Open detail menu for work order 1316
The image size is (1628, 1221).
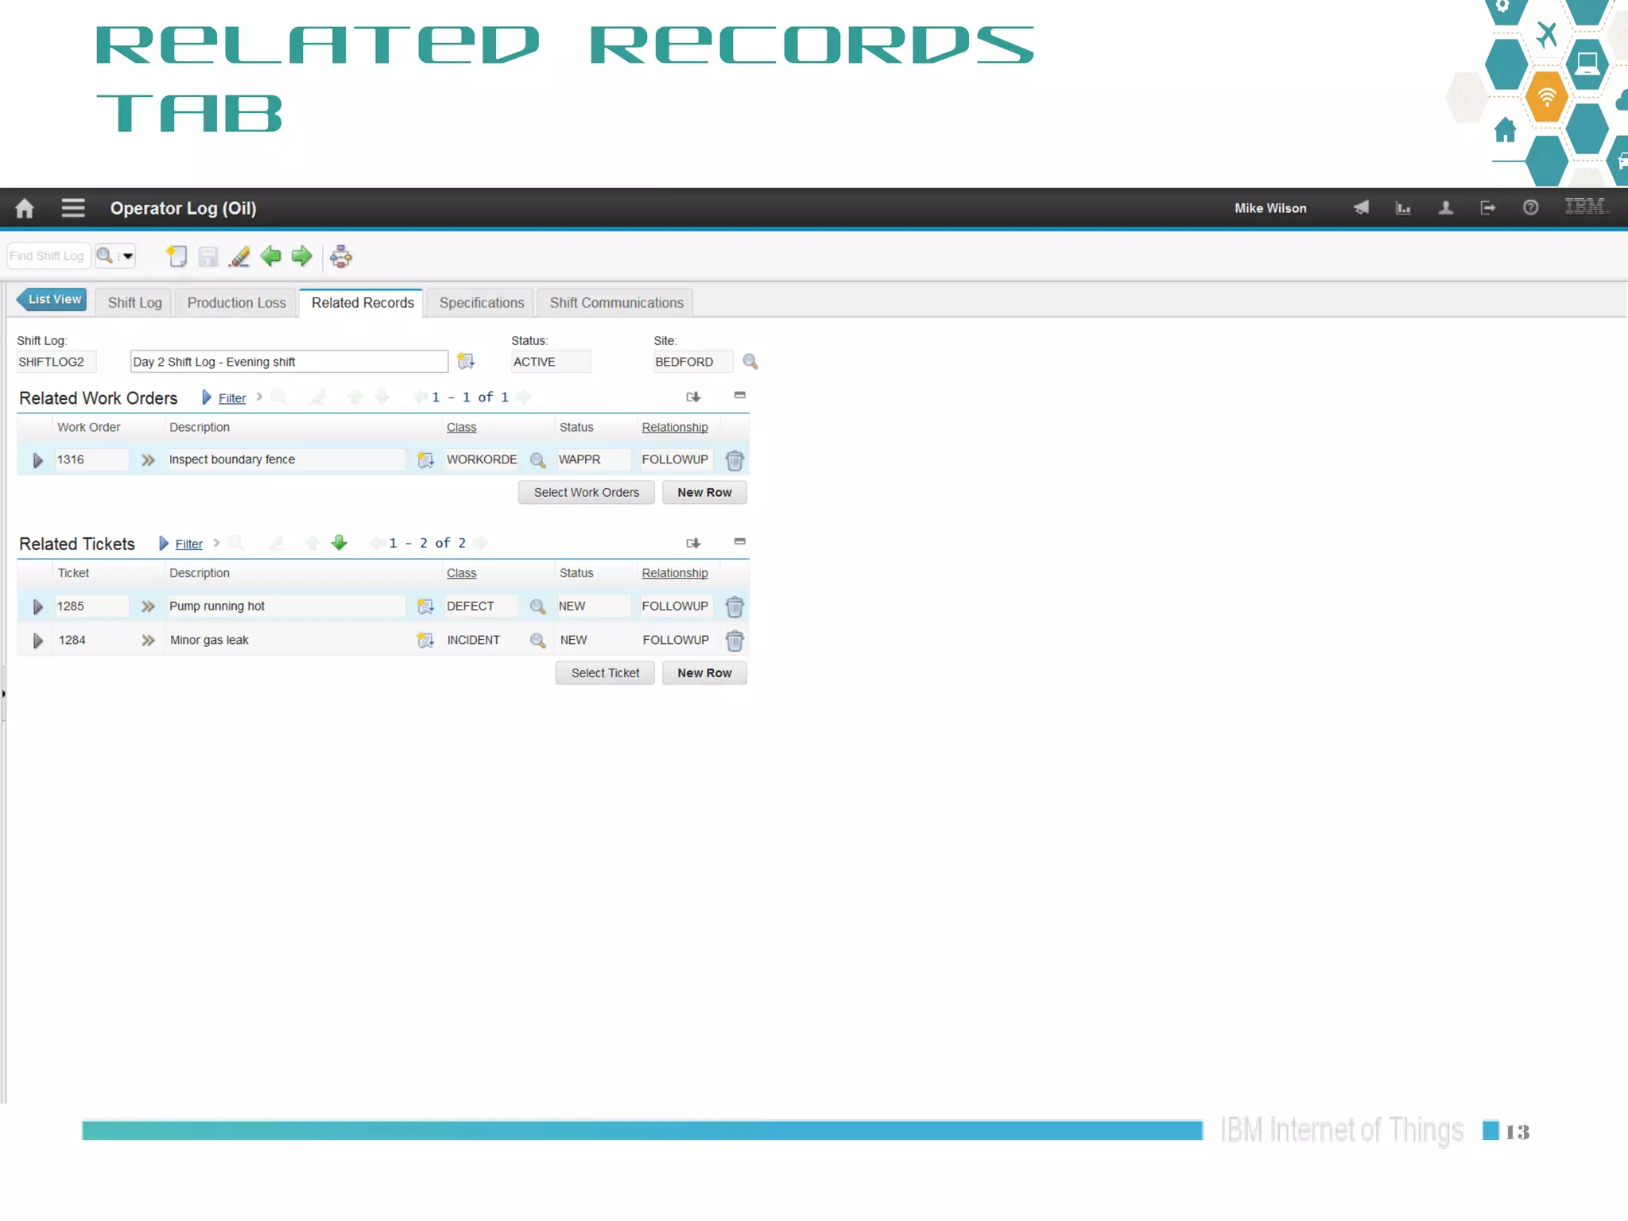pyautogui.click(x=148, y=460)
